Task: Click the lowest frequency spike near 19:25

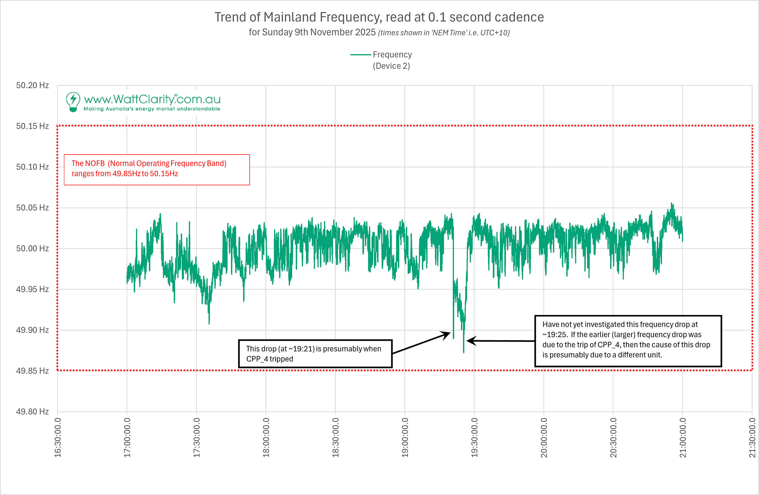Action: tap(463, 351)
